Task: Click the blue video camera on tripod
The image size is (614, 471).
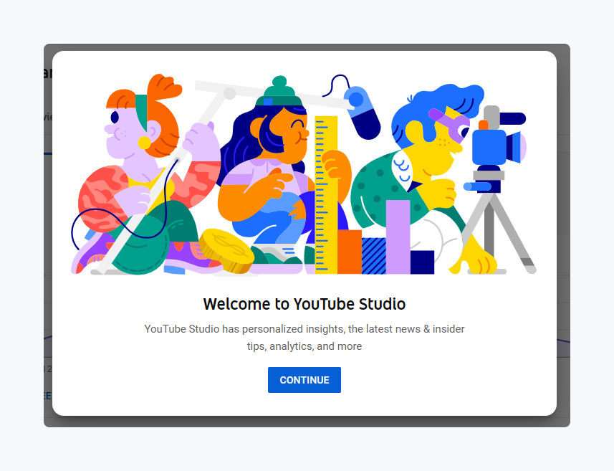Action: [493, 146]
